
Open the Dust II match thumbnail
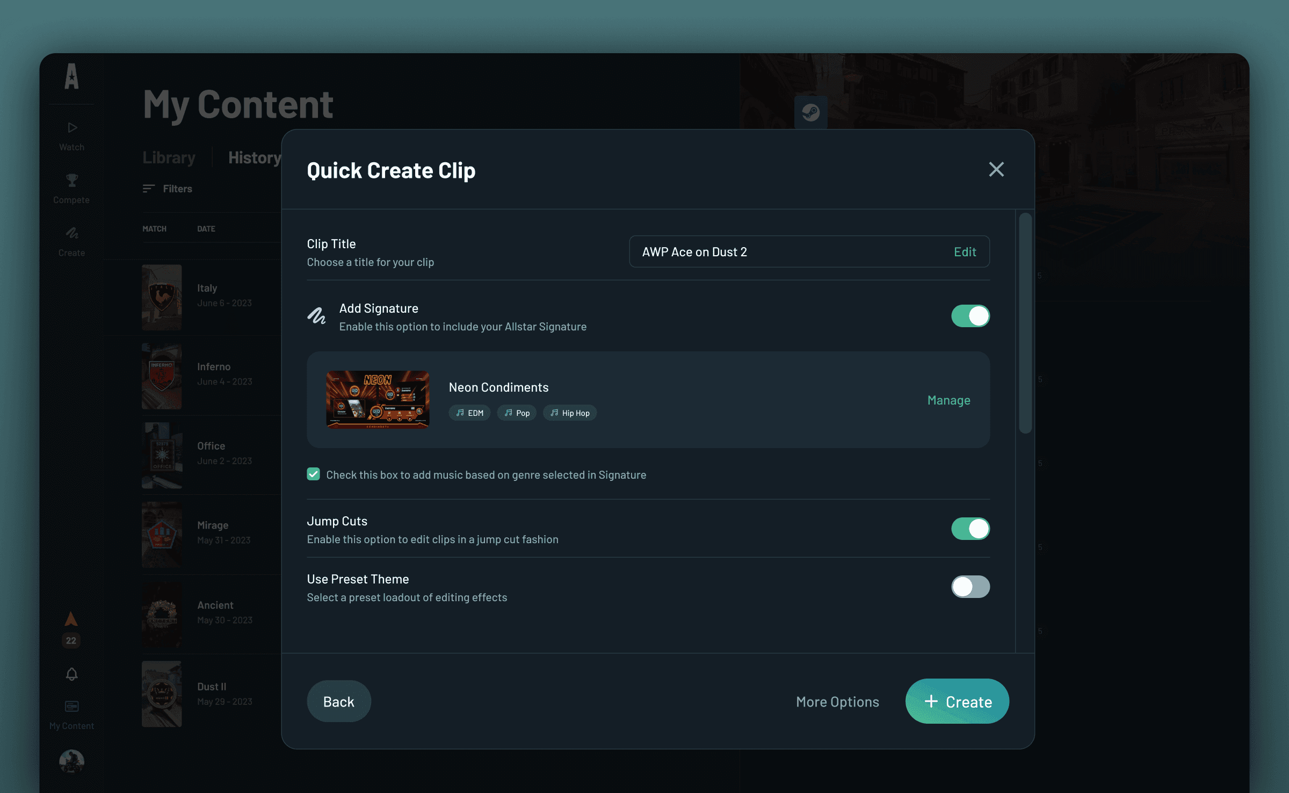(162, 694)
